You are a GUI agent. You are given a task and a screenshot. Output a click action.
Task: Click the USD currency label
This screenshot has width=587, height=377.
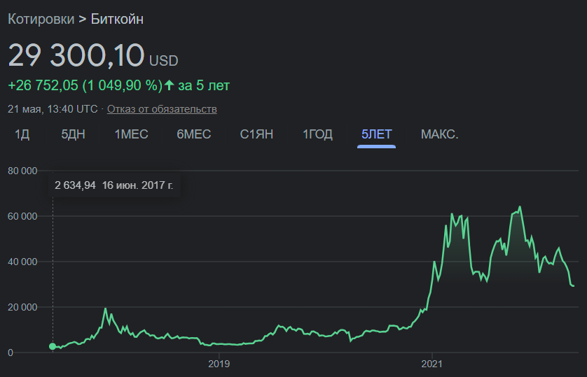pyautogui.click(x=164, y=61)
